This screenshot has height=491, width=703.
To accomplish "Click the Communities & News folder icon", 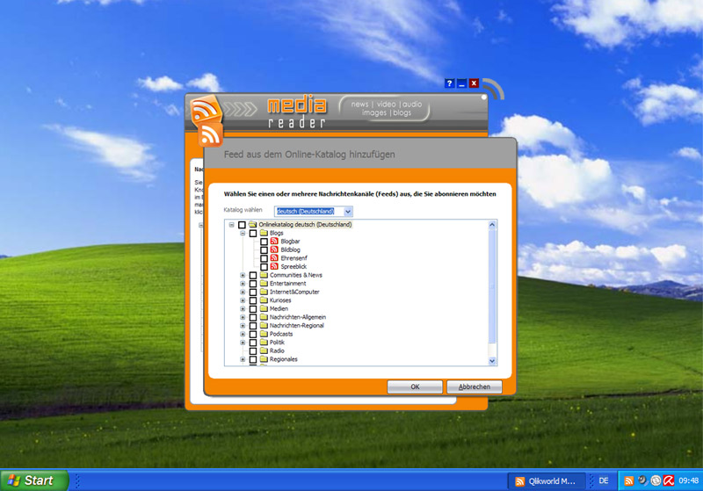I will [264, 275].
